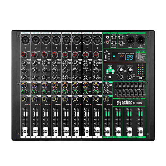Viewport: 166px width, 166px height.
Task: Click the small USB port beside USB-A
Action: (x=109, y=57)
